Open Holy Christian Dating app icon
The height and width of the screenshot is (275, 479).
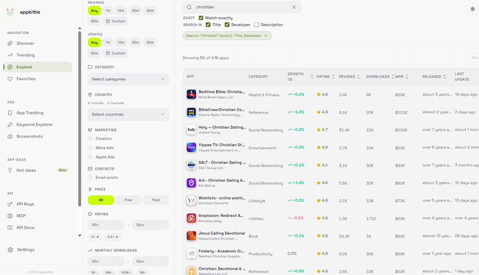pos(191,130)
